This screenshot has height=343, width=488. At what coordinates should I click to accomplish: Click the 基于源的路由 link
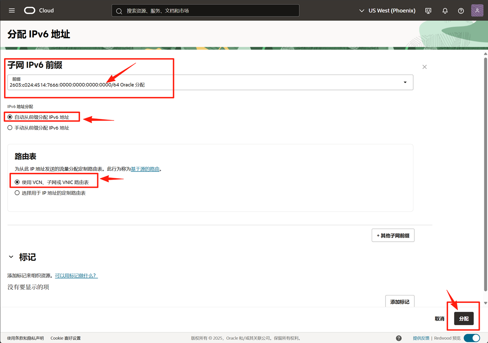click(x=145, y=169)
